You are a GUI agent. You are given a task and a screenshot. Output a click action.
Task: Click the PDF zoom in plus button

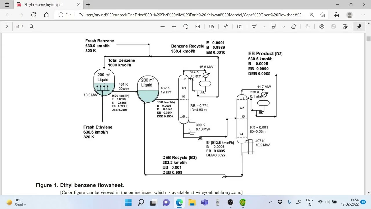click(x=174, y=27)
